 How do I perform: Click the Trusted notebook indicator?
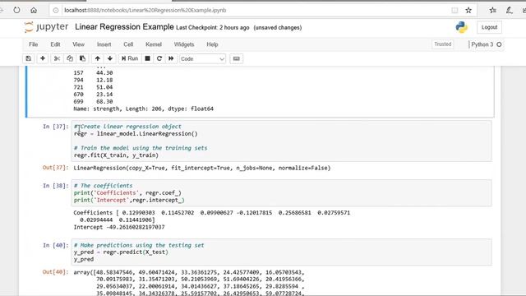[443, 44]
